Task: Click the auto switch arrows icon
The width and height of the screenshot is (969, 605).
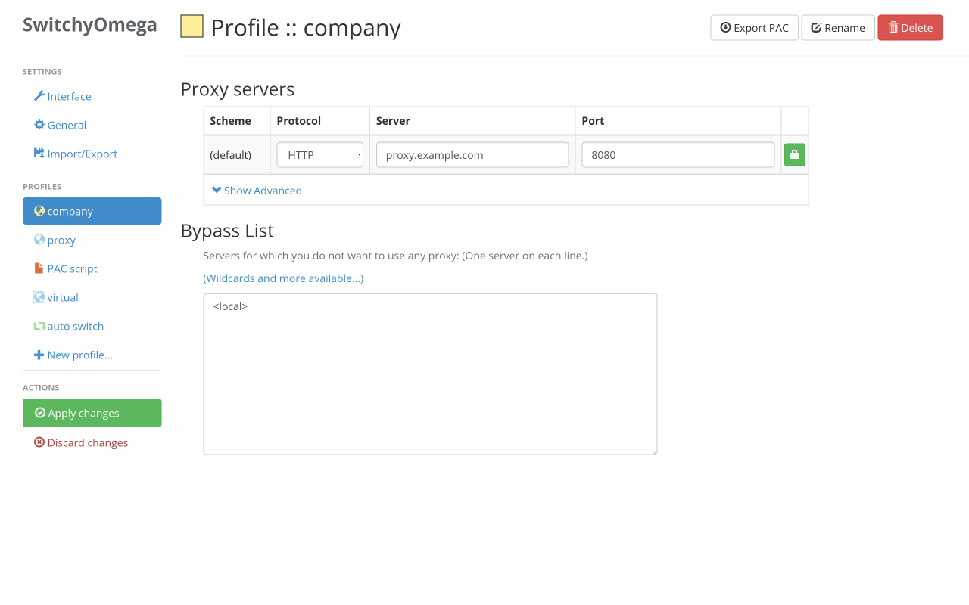Action: (x=39, y=326)
